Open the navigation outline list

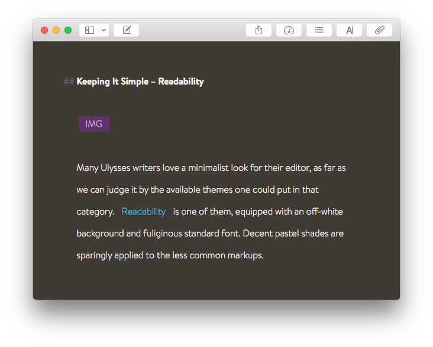coord(319,30)
